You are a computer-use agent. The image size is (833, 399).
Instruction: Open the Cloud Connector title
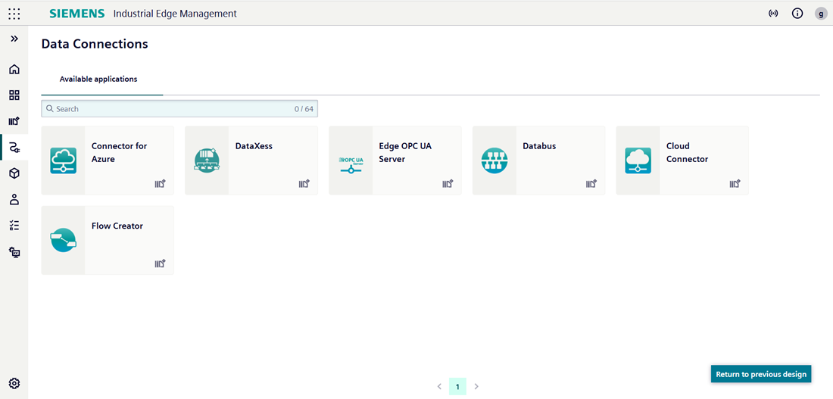pyautogui.click(x=687, y=152)
